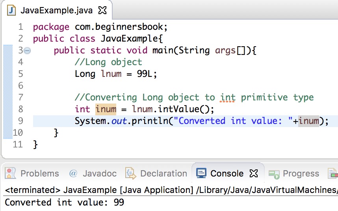This screenshot has height=211, width=338.
Task: Close the Console view
Action: click(x=254, y=173)
